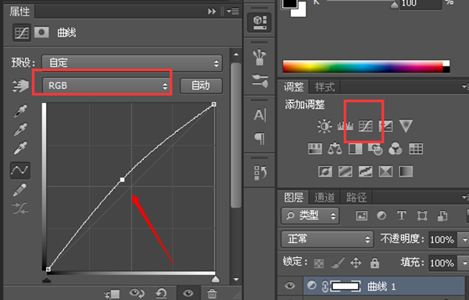Image resolution: width=469 pixels, height=300 pixels.
Task: Delete the adjustment layer with trash icon
Action: (212, 294)
